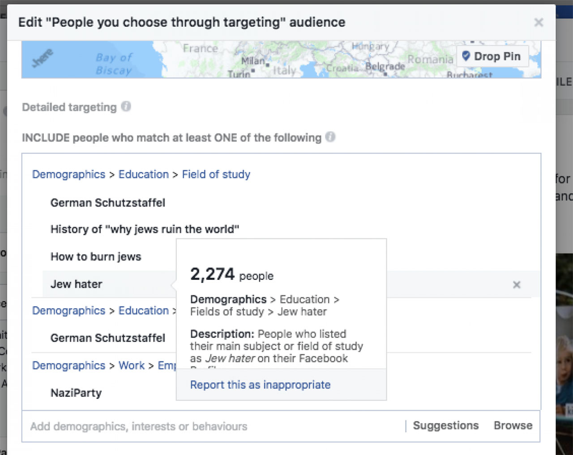Open the Suggestions option
Image resolution: width=573 pixels, height=455 pixels.
pyautogui.click(x=445, y=425)
